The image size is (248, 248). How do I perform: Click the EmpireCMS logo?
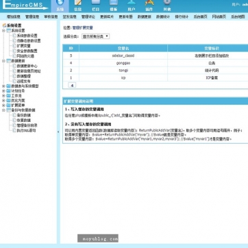tap(25, 5)
